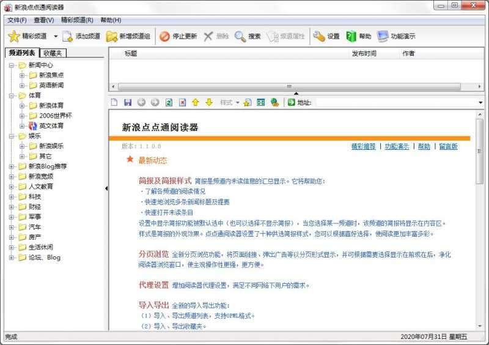Click the globe browser icon
The width and height of the screenshot is (489, 345).
coord(274,102)
